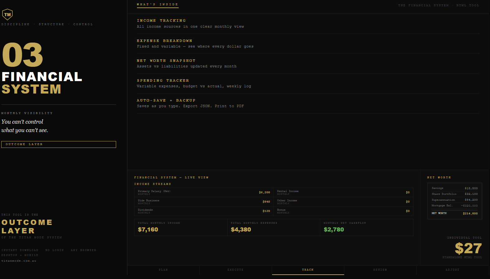
Task: Select the Rental Income $0 value
Action: [408, 193]
